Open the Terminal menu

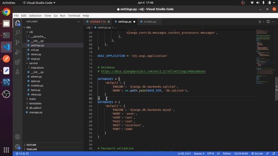(74, 16)
